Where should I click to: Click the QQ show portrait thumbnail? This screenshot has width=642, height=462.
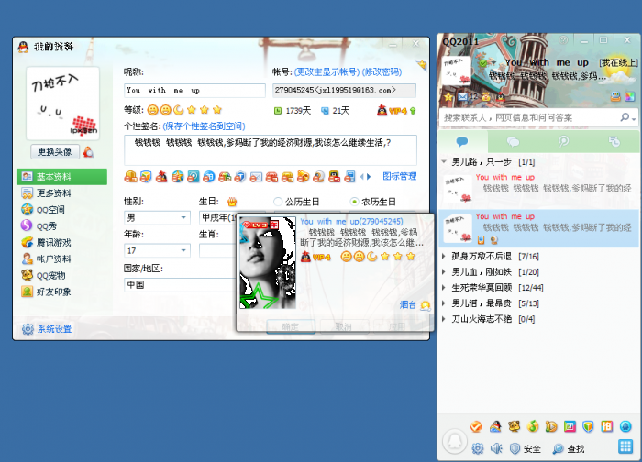pos(268,262)
